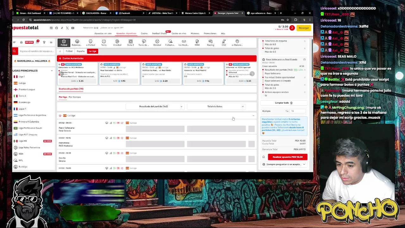Image resolution: width=405 pixels, height=228 pixels.
Task: Select the e-Fútbol sport icon
Action: point(90,43)
